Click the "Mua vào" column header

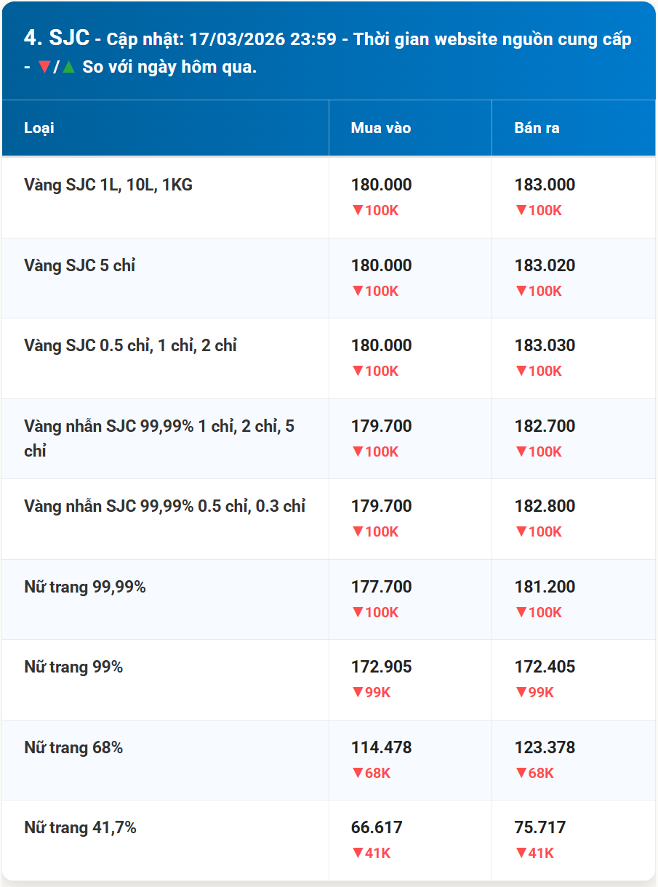click(x=381, y=128)
